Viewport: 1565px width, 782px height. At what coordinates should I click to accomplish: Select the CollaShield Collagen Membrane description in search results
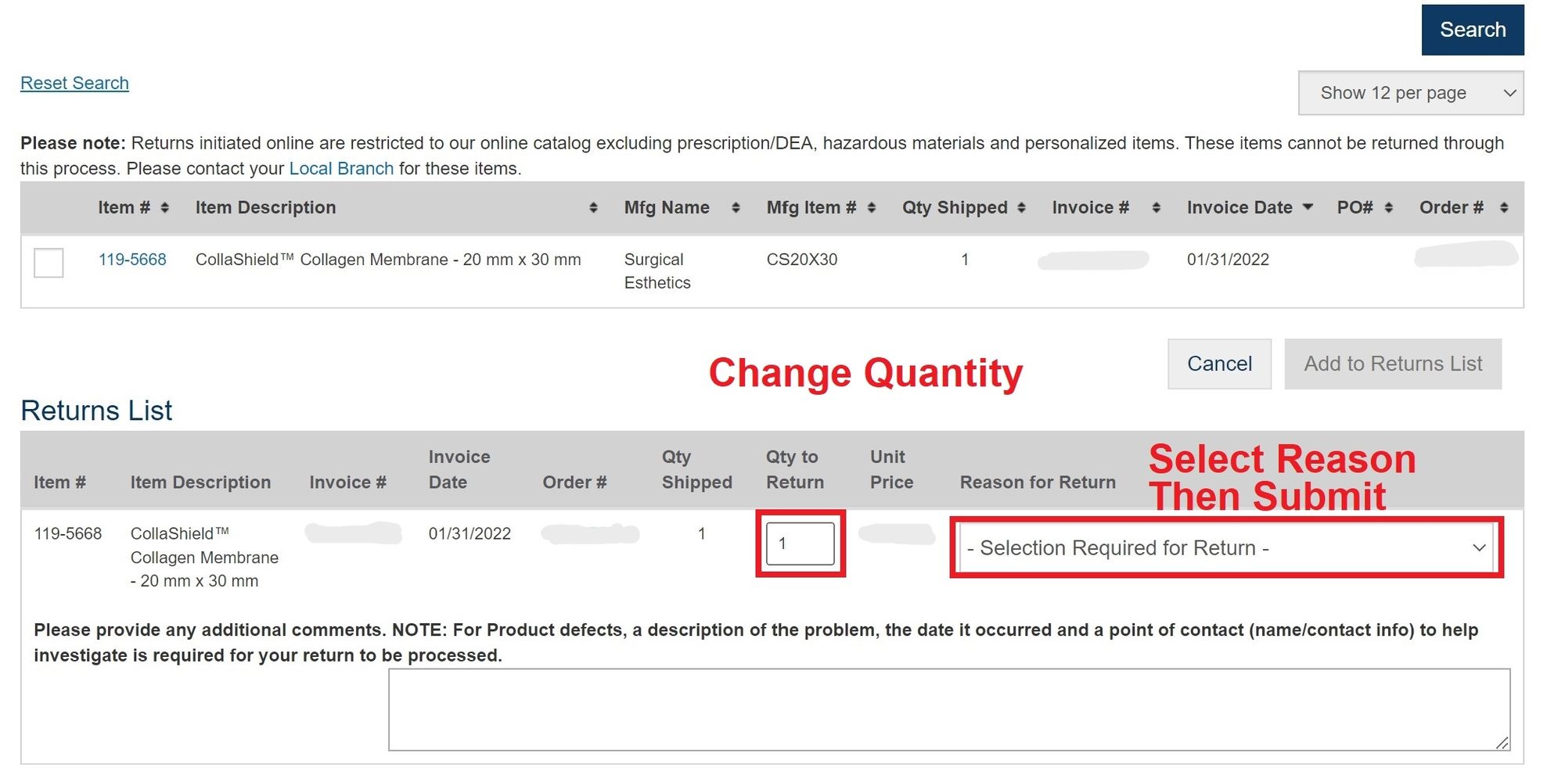(x=388, y=260)
